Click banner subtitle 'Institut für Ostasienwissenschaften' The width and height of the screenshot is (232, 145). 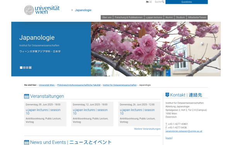point(39,45)
